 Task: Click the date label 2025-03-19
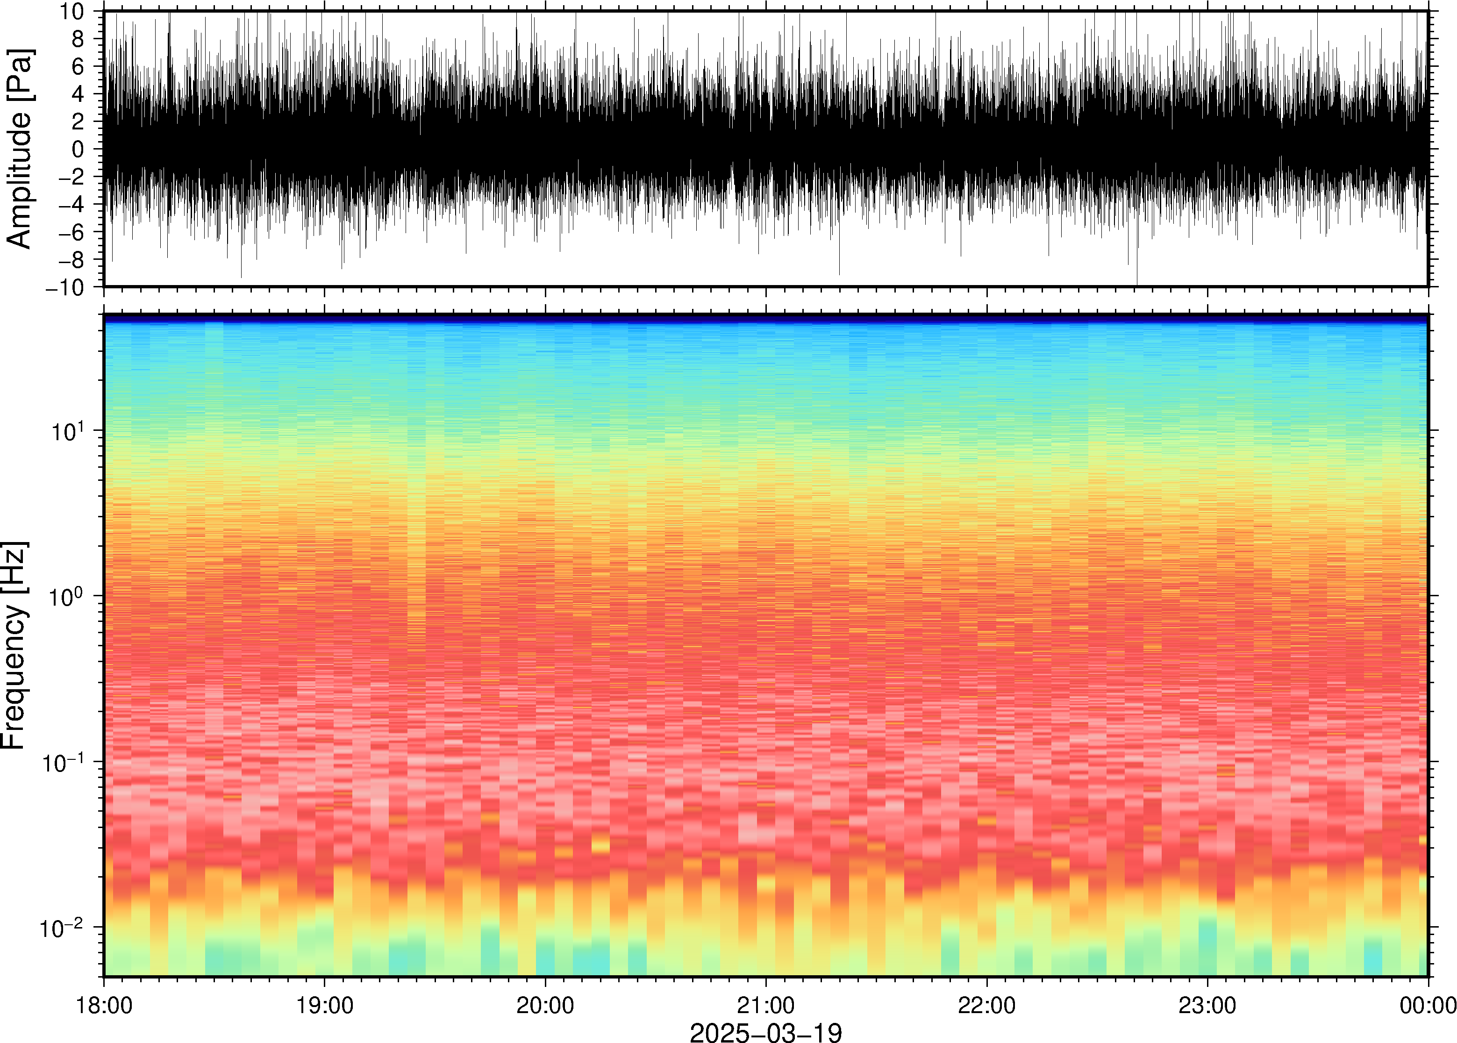[x=765, y=1032]
